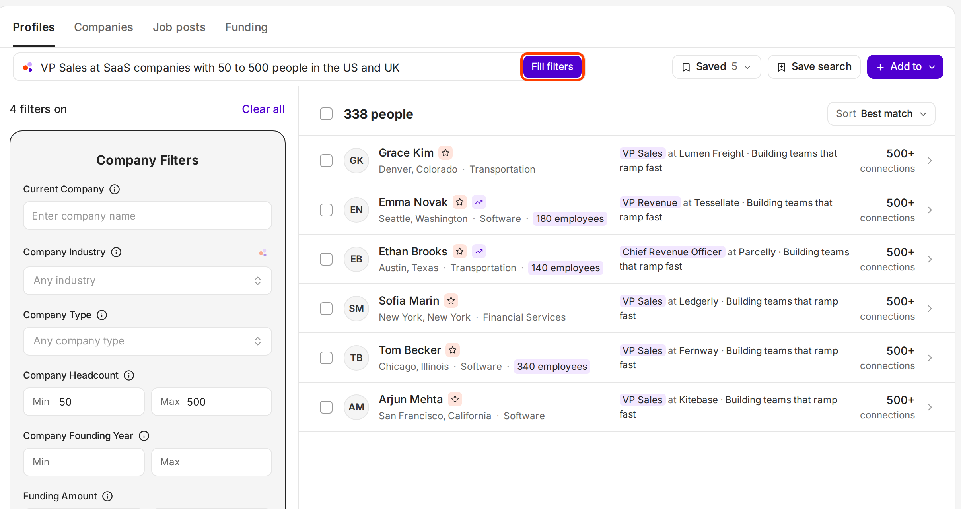This screenshot has height=509, width=961.
Task: Show info for Current Company filter
Action: (x=115, y=189)
